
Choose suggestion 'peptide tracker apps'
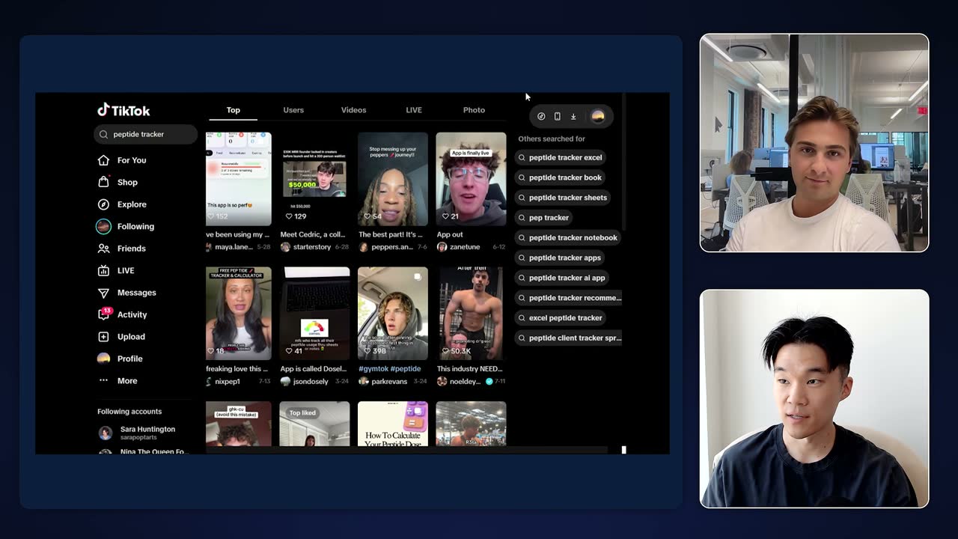click(x=560, y=258)
